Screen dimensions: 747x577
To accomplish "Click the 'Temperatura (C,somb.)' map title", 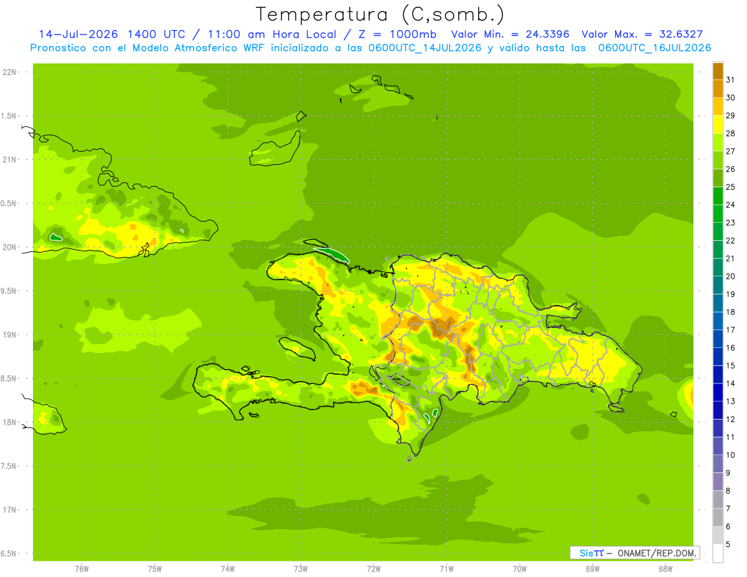I will [380, 14].
